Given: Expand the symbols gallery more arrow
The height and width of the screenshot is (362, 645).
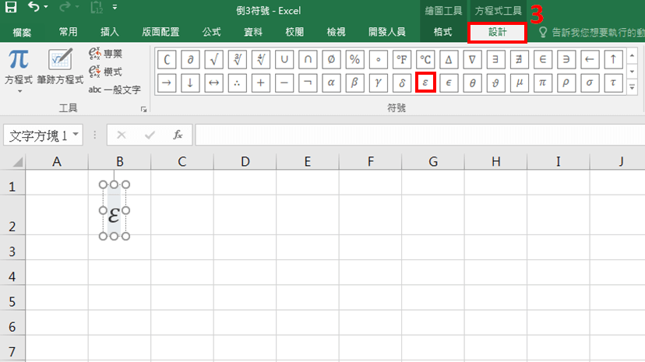Looking at the screenshot, I should click(631, 86).
